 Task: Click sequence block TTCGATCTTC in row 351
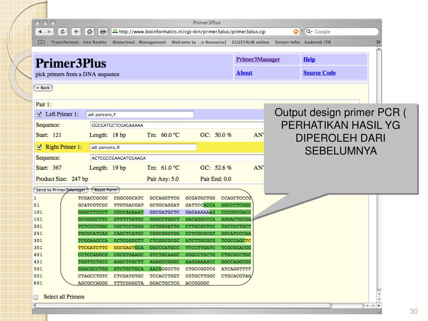click(x=93, y=247)
